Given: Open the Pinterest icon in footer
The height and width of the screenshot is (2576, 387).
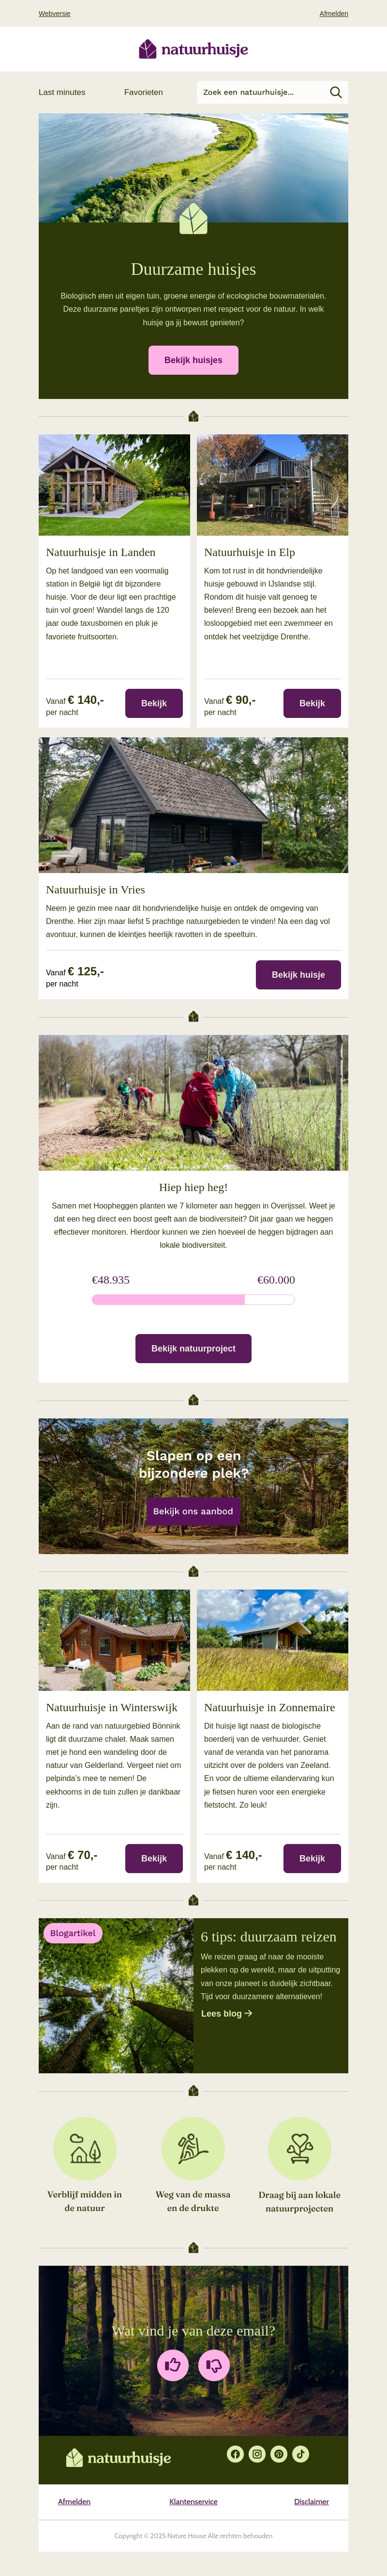Looking at the screenshot, I should click(279, 2453).
